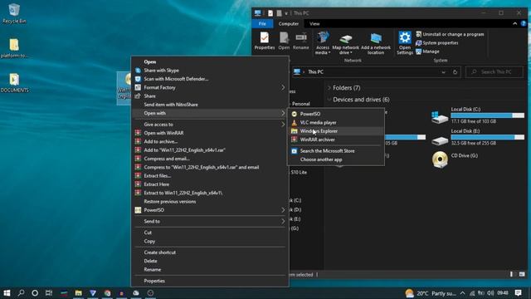Click Cut in the context menu
The height and width of the screenshot is (299, 531).
point(210,233)
